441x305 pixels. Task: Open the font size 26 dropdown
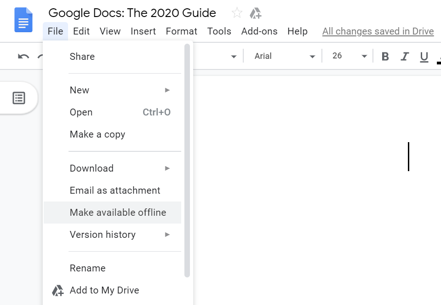tap(349, 56)
